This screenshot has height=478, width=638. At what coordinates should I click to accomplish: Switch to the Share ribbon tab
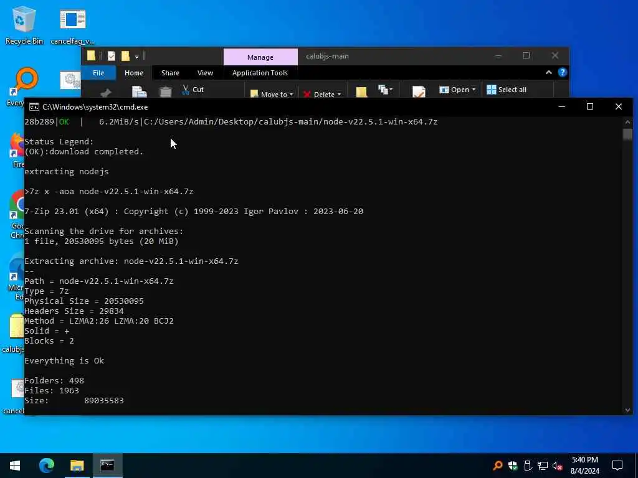(170, 73)
